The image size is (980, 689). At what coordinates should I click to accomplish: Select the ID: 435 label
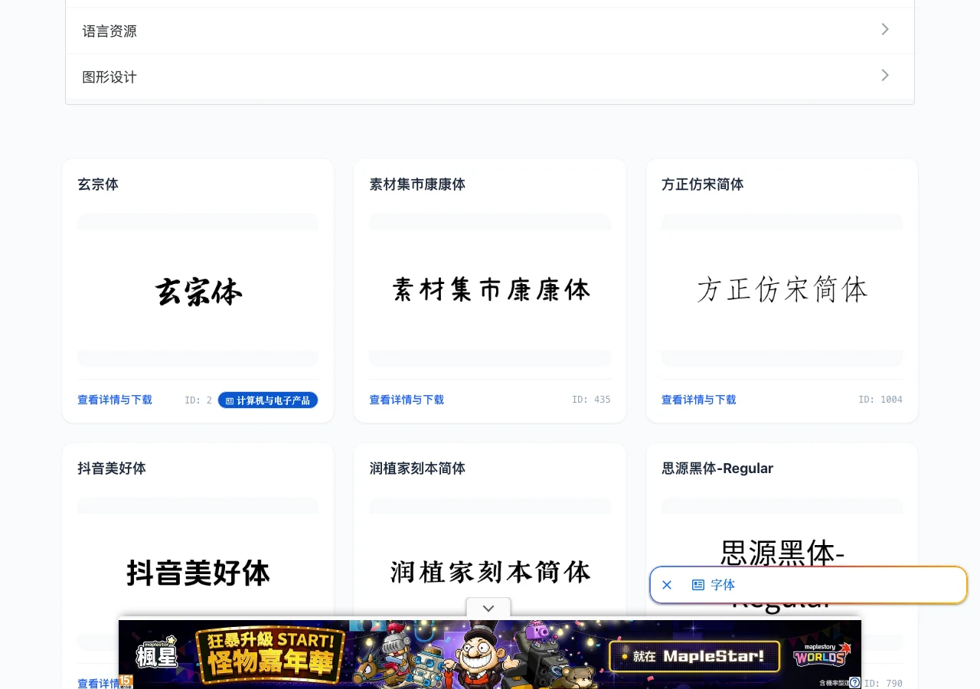(x=591, y=400)
